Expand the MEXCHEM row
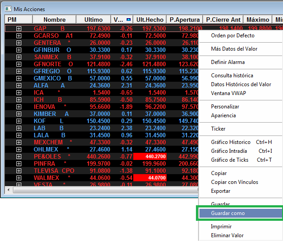283x243 pixels. point(19,143)
